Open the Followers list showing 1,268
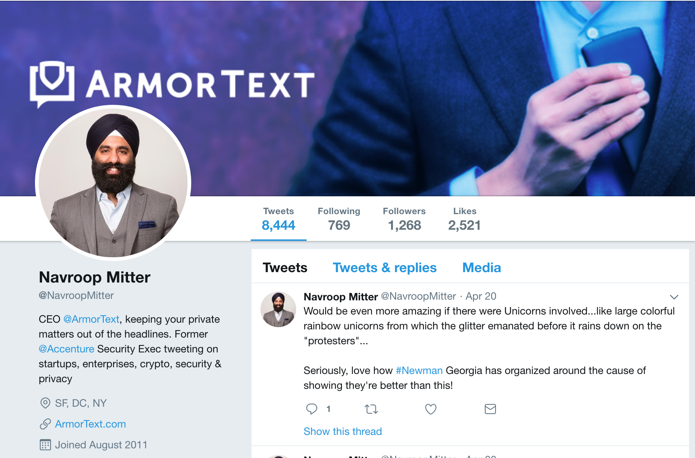This screenshot has width=695, height=458. tap(404, 219)
